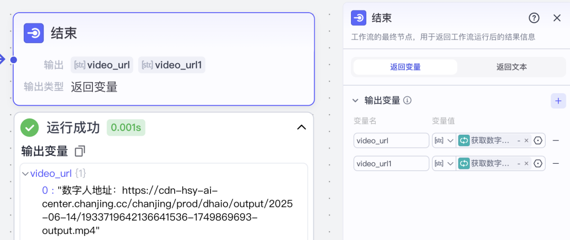Open the help question-mark icon

tap(534, 18)
